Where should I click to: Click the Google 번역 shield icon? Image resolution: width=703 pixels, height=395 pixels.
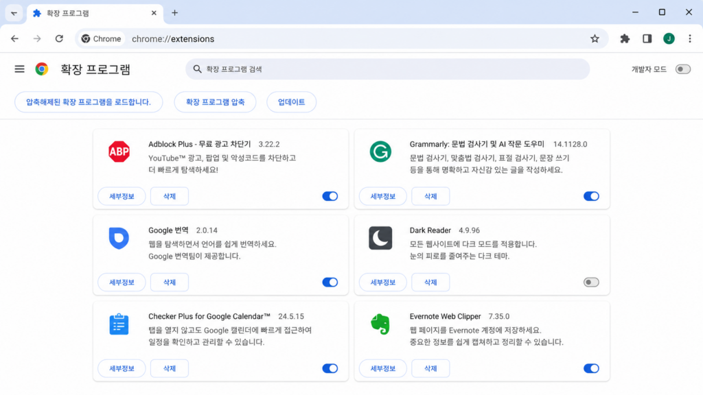tap(119, 238)
